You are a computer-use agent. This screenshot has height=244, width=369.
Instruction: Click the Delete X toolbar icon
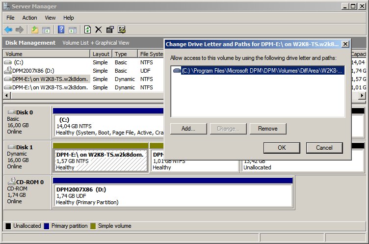coord(98,29)
